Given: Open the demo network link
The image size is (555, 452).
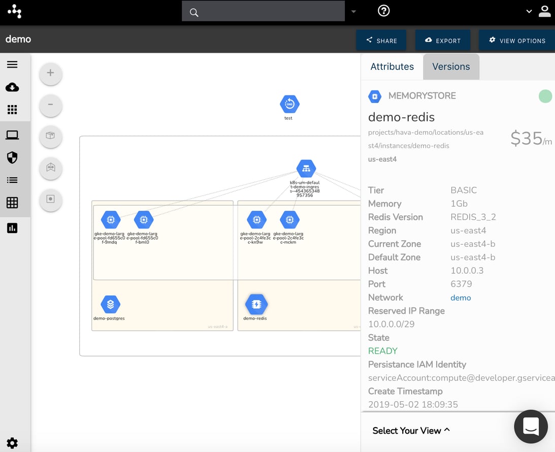Looking at the screenshot, I should tap(461, 298).
